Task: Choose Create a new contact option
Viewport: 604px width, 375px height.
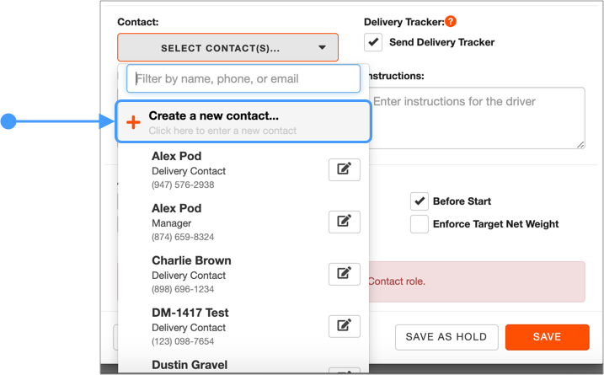Action: coord(243,122)
